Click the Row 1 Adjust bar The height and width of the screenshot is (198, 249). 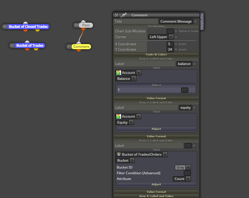(156, 85)
